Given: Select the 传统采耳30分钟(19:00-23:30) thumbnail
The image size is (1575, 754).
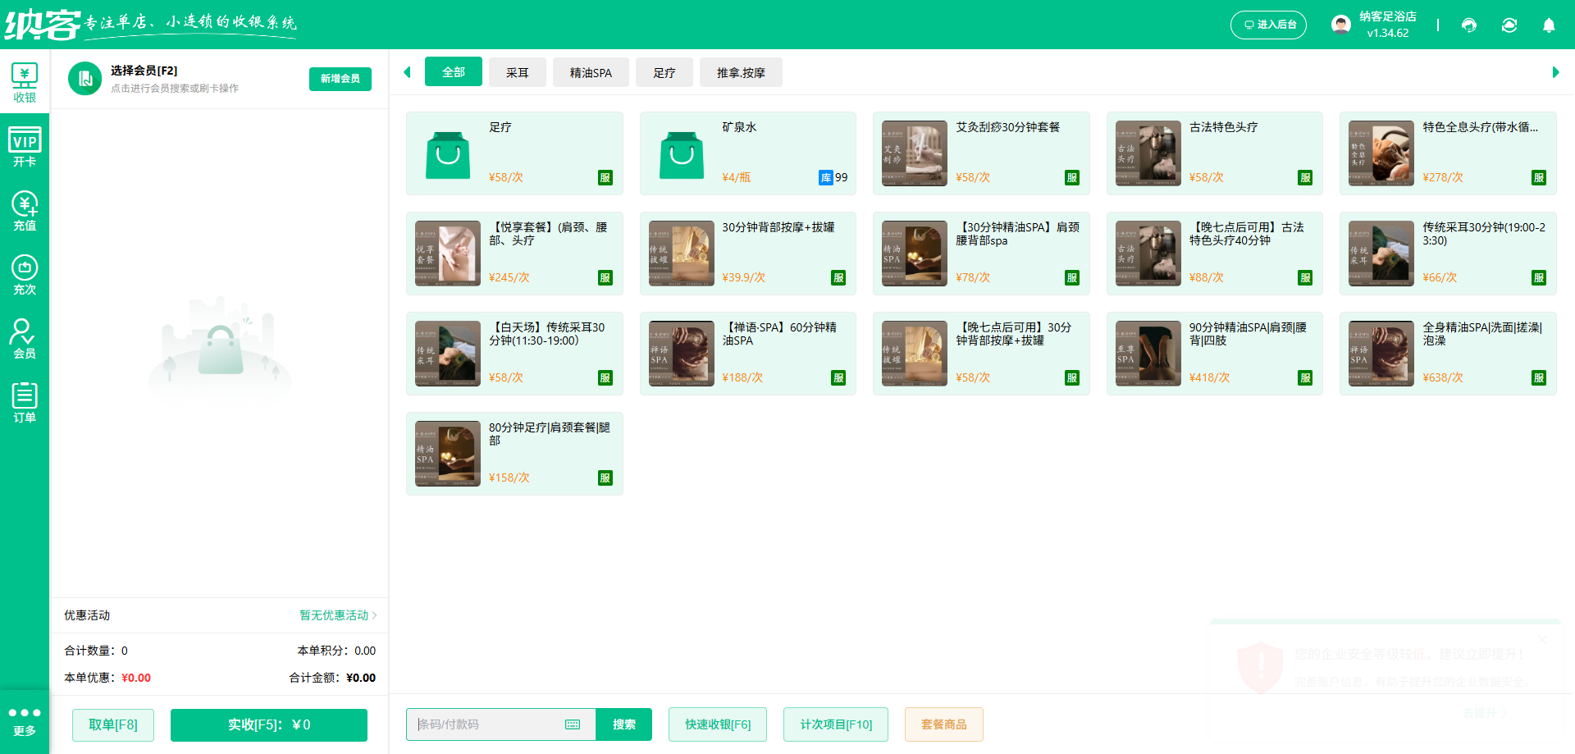Looking at the screenshot, I should (1381, 254).
